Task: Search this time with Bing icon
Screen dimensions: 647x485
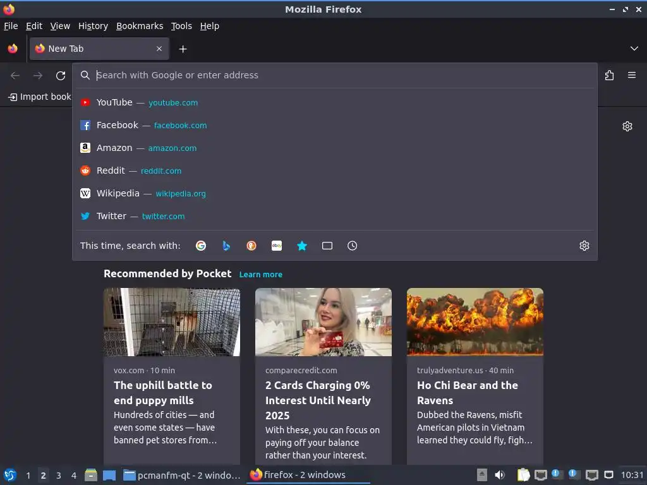Action: click(226, 246)
